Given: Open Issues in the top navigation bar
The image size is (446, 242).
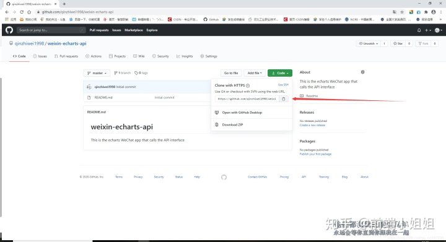Looking at the screenshot, I should (116, 30).
